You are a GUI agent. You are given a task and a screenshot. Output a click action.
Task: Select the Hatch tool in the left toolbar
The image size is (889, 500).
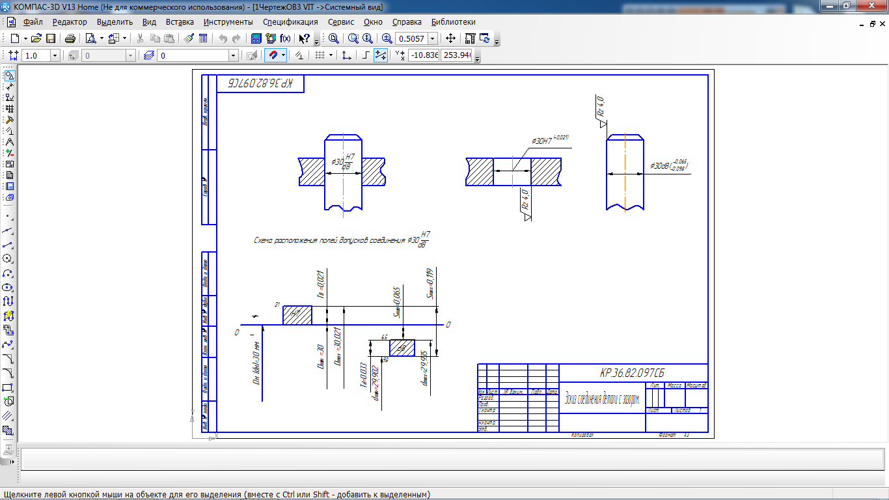8,430
